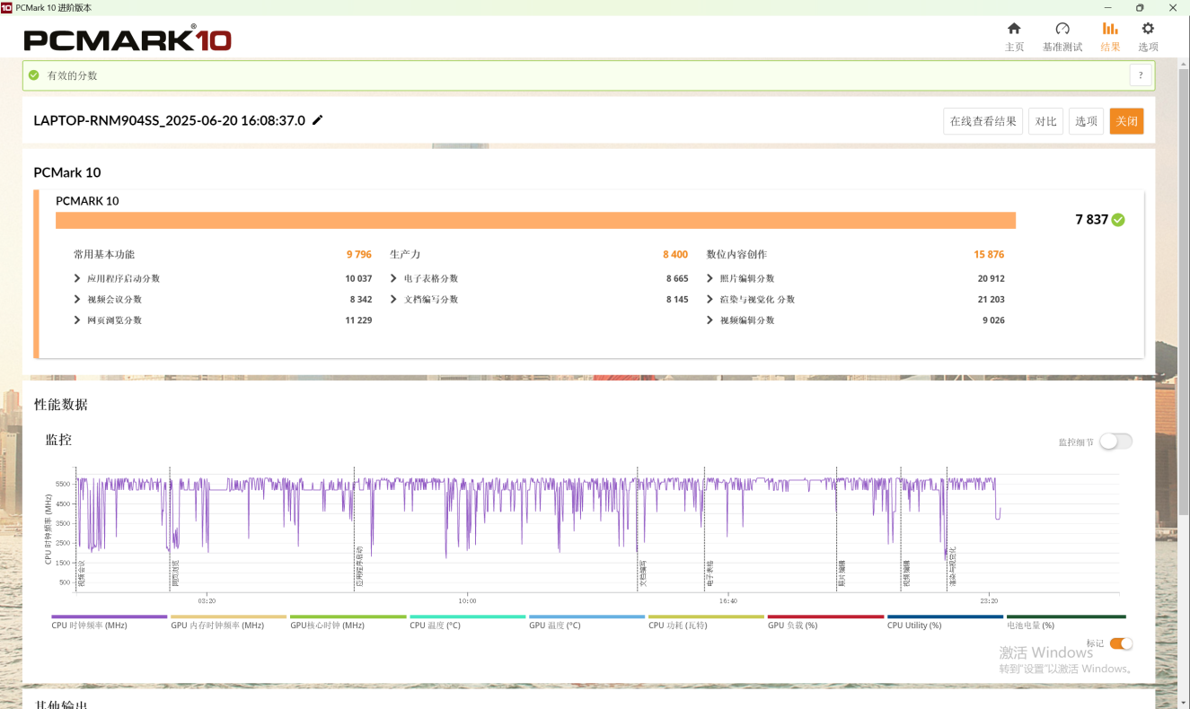Viewport: 1190px width, 709px height.
Task: Expand the 电子表格分数 row
Action: tap(394, 279)
